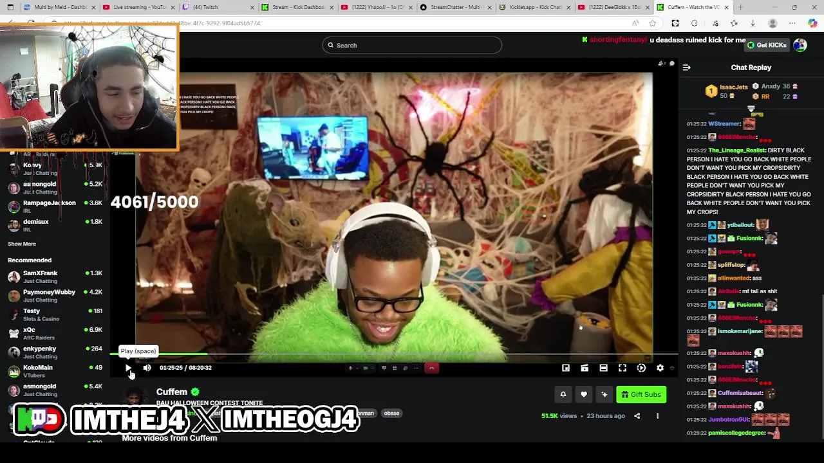Click the sparkle subscribe icon

pos(604,394)
